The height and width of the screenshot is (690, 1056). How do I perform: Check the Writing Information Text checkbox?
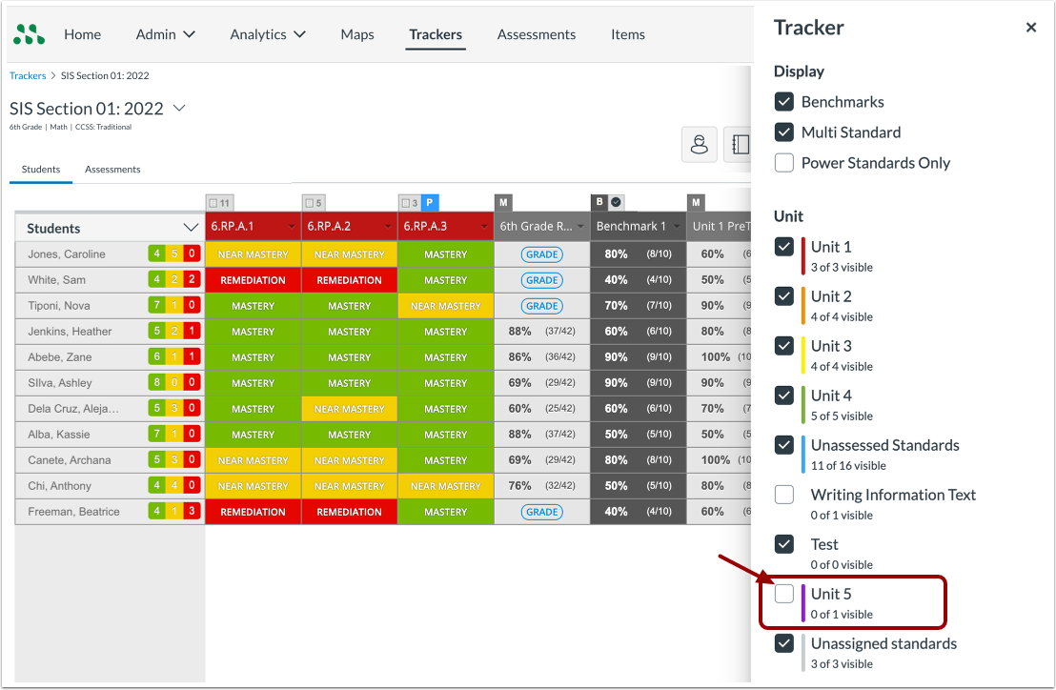[783, 495]
